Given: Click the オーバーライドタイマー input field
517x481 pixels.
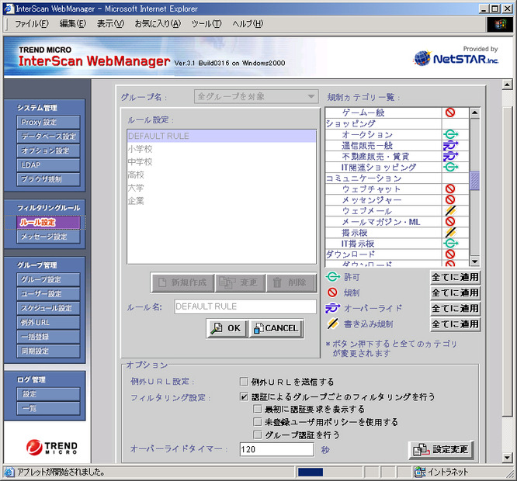Looking at the screenshot, I should 276,450.
